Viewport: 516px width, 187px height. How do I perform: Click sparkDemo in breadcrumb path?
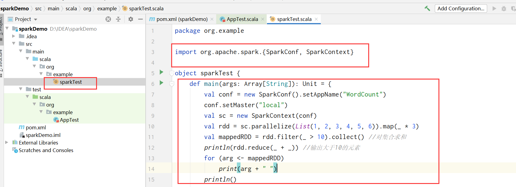(x=14, y=8)
